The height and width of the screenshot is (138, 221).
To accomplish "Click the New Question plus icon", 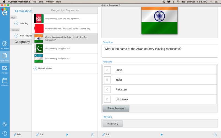I will click(35, 68).
